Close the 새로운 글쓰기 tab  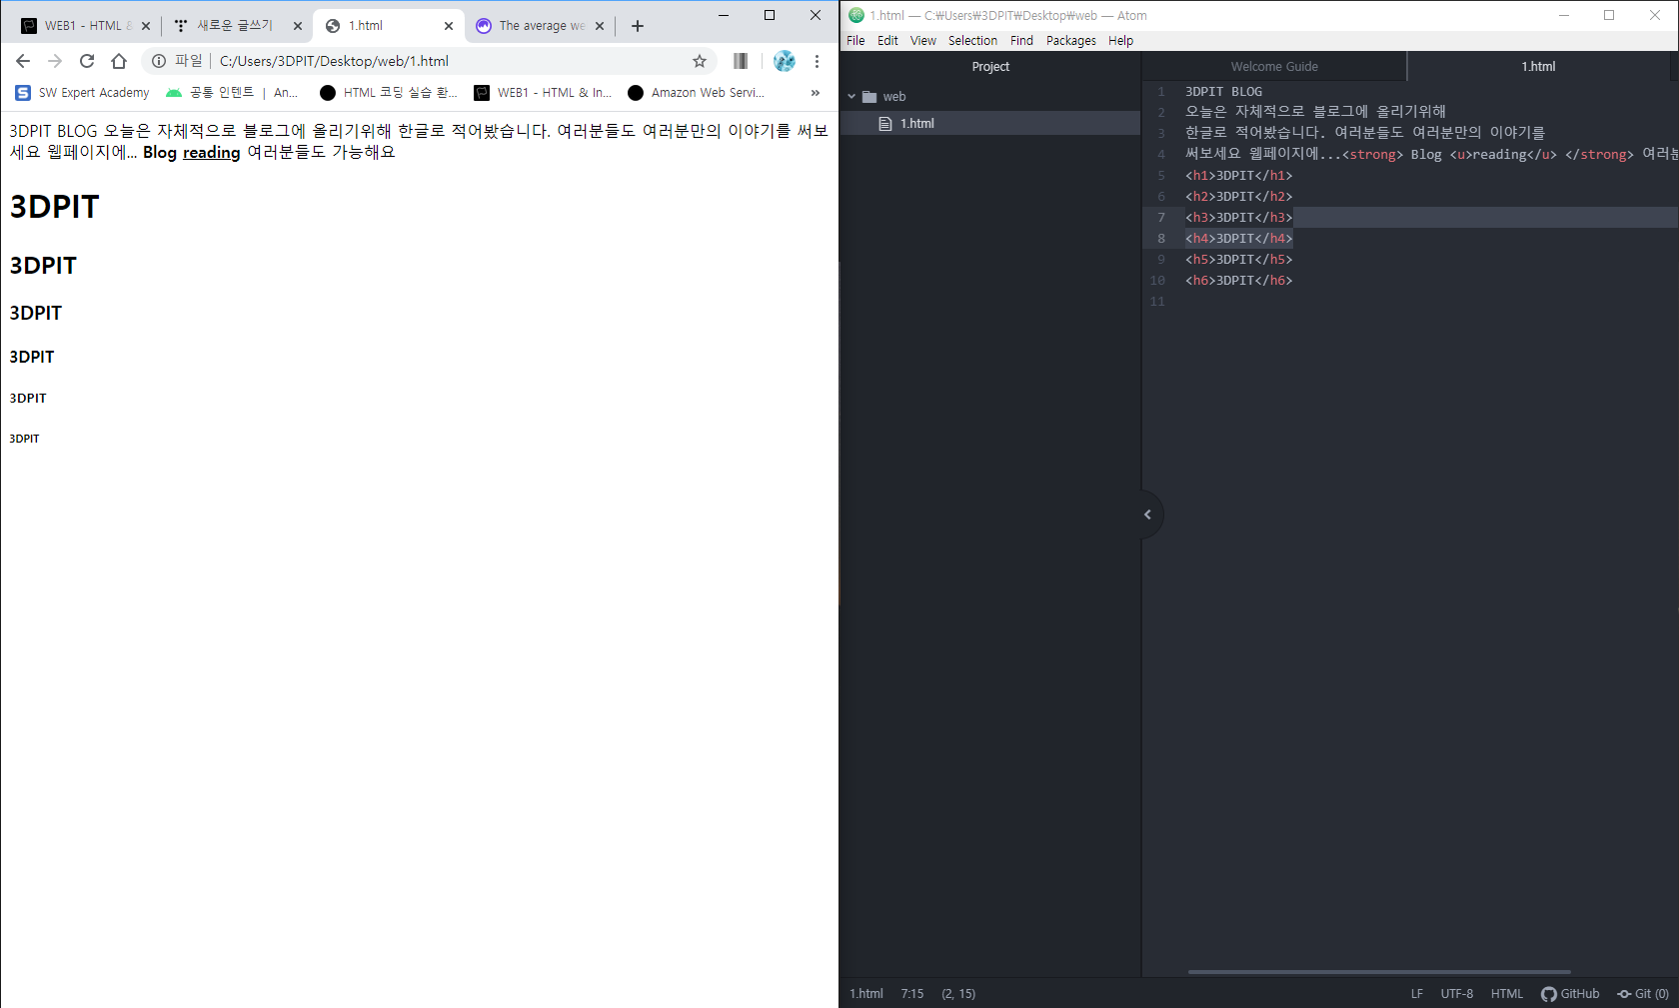click(x=298, y=26)
